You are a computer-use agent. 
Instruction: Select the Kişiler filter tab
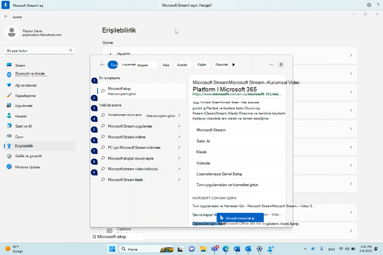(x=202, y=65)
